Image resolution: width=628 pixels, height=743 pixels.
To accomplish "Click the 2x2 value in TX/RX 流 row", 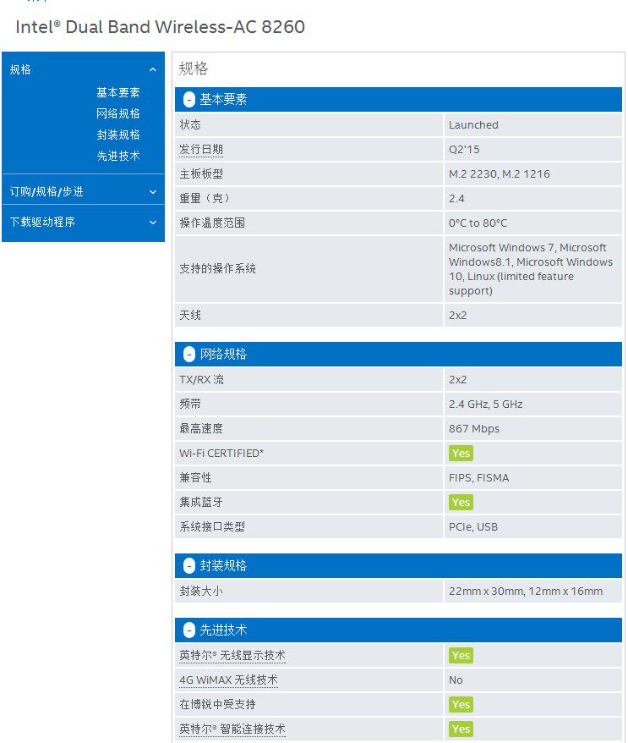I will [x=457, y=380].
